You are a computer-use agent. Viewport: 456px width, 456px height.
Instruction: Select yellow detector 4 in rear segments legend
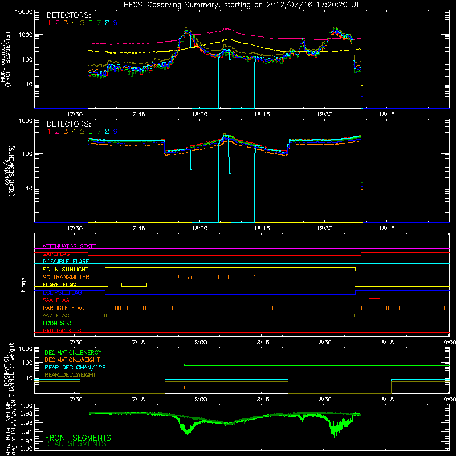(x=74, y=132)
